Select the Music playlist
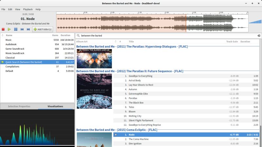Image resolution: width=262 pixels, height=147 pixels. tap(37, 40)
